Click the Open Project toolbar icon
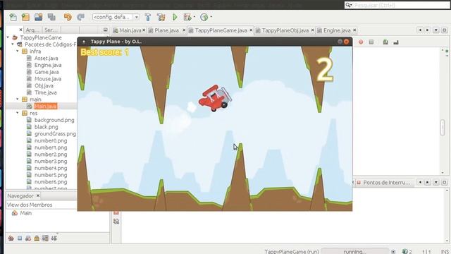 point(39,17)
